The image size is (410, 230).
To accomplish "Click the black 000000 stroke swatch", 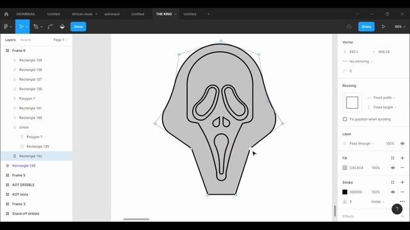I will click(x=345, y=192).
